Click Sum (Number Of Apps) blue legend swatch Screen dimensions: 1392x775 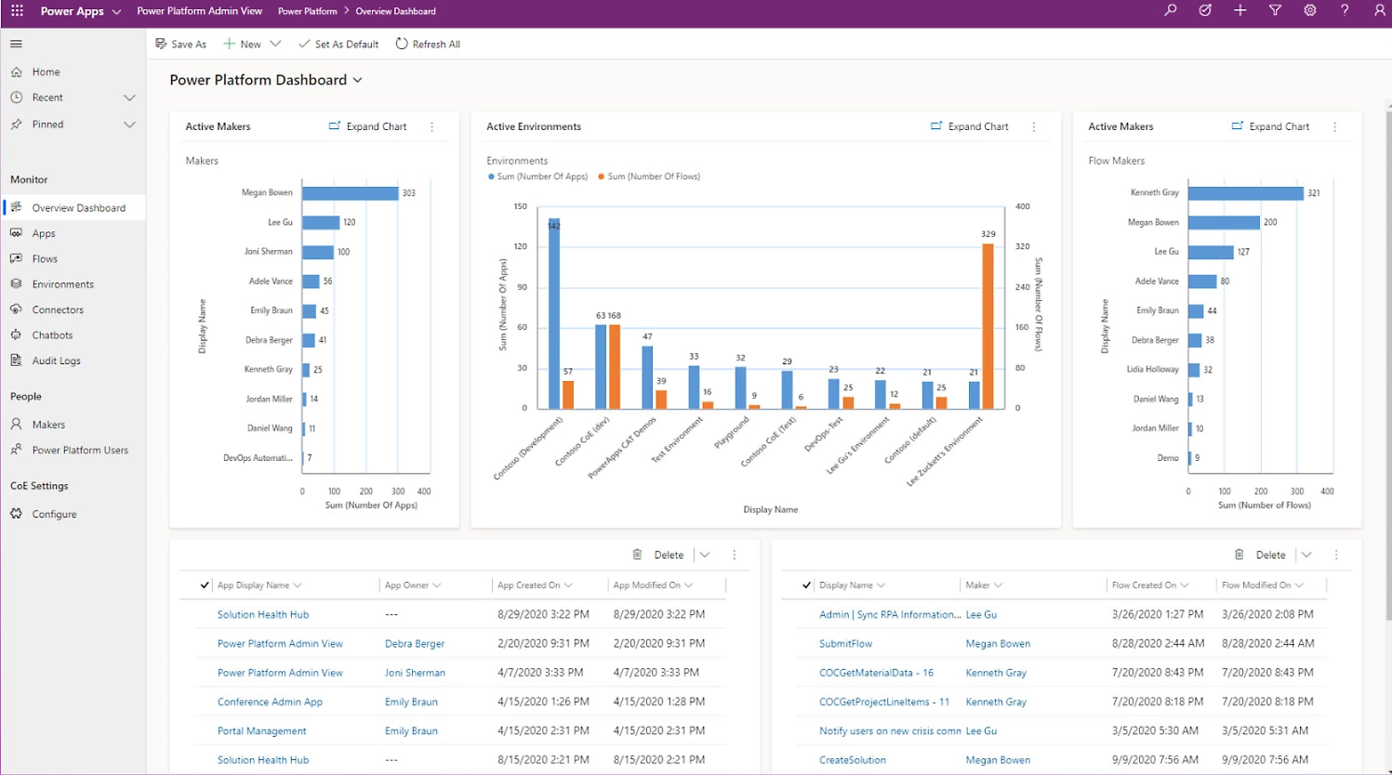[x=491, y=177]
